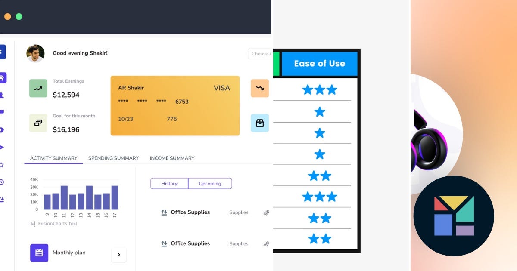Switch to the INCOME SUMMARY tab

pos(172,158)
